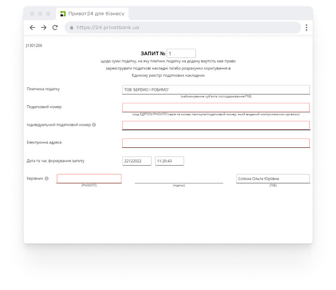Click the ПІБ field Солоха Ольга Юріївна
Image resolution: width=336 pixels, height=290 pixels.
272,179
